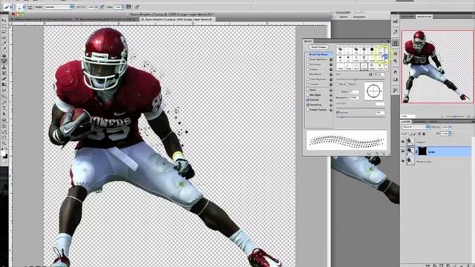
Task: Enable Protect Texture checkbox
Action: coord(308,110)
